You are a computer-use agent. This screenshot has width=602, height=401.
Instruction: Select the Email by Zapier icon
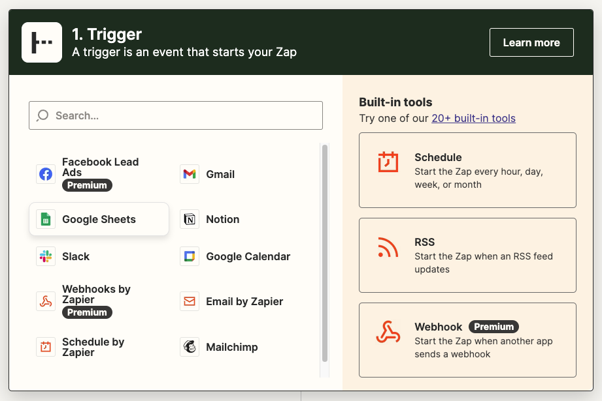[x=190, y=301]
